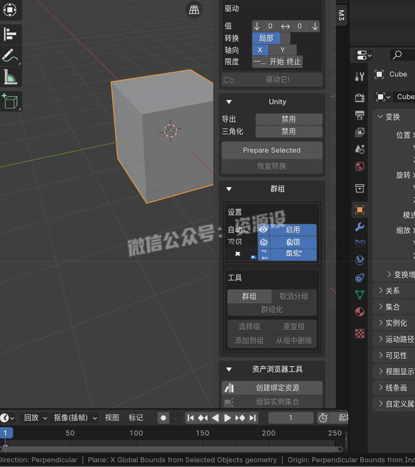Open the Cube data-block dropdown
Image resolution: width=415 pixels, height=467 pixels.
point(383,97)
